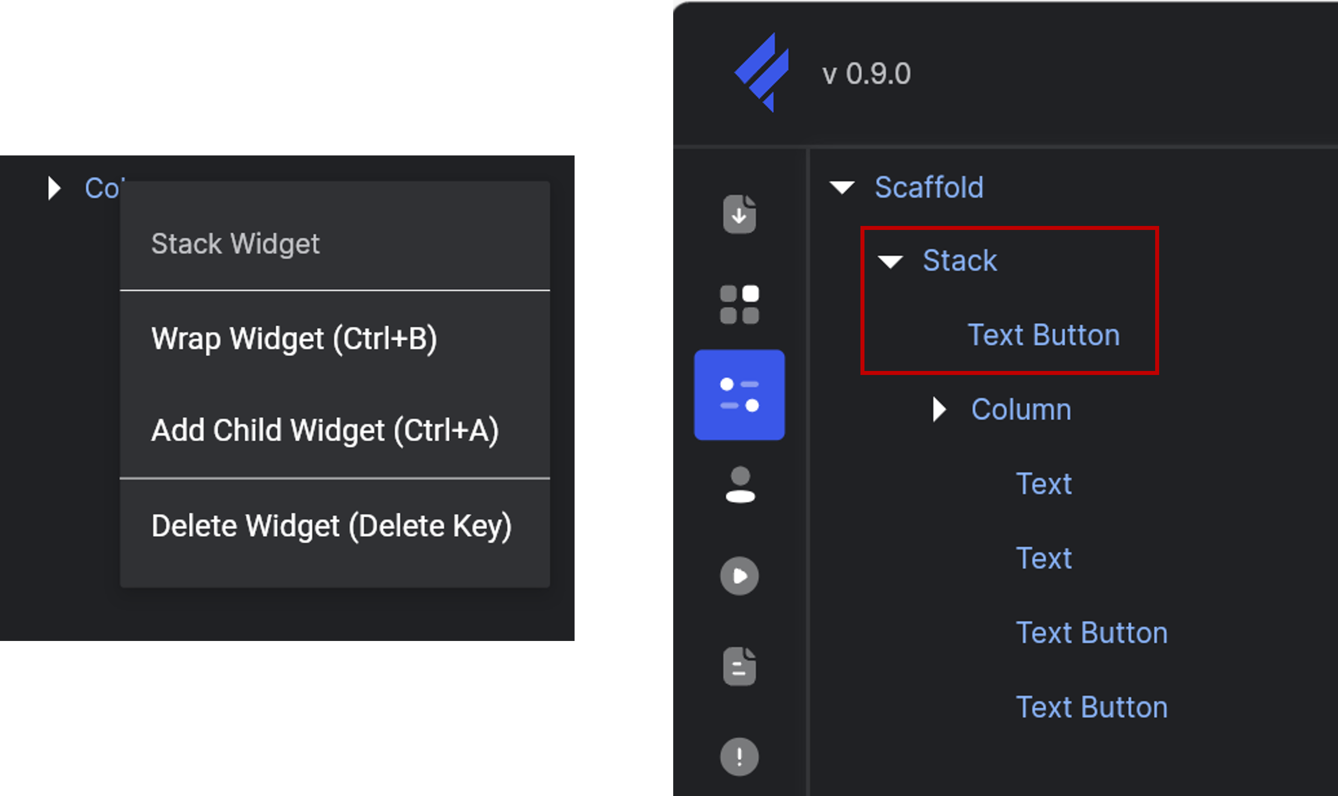Select the second Text under Column
This screenshot has height=796, width=1338.
pos(1043,558)
